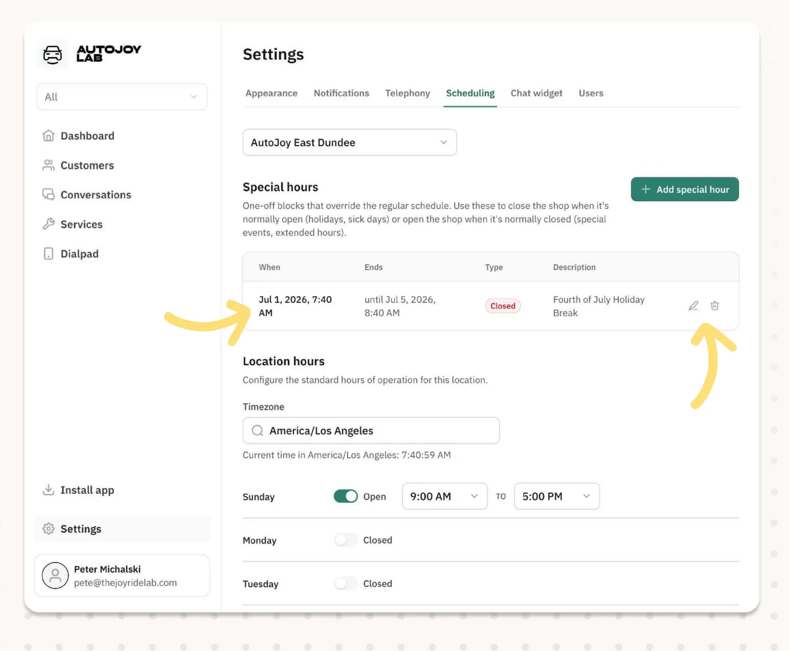This screenshot has height=651, width=789.
Task: Open the Peter Michalski account card
Action: click(122, 576)
